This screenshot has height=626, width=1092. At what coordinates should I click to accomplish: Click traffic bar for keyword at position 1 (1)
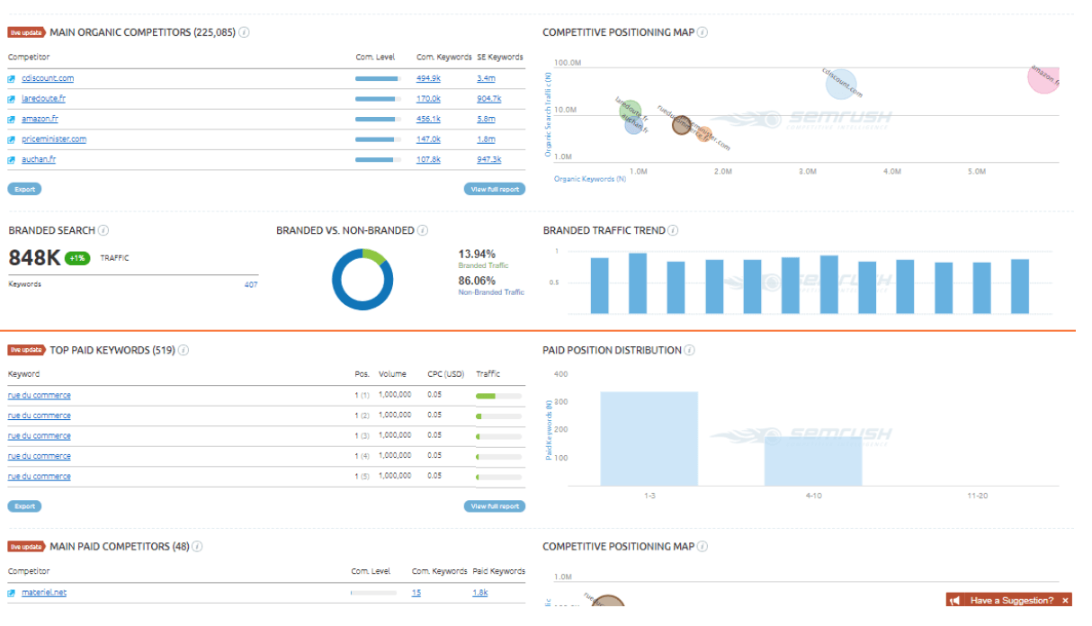[498, 396]
